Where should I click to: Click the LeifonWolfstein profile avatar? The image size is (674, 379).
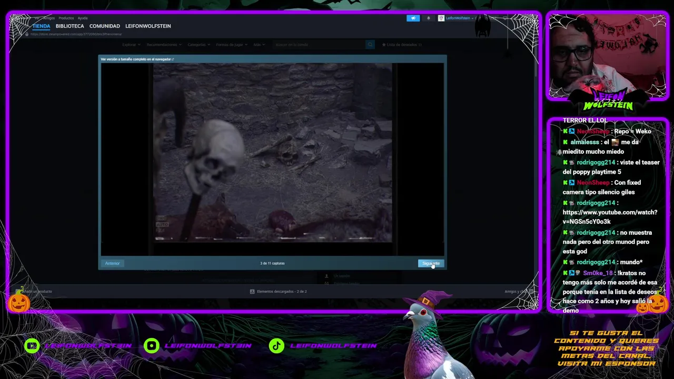tap(441, 18)
